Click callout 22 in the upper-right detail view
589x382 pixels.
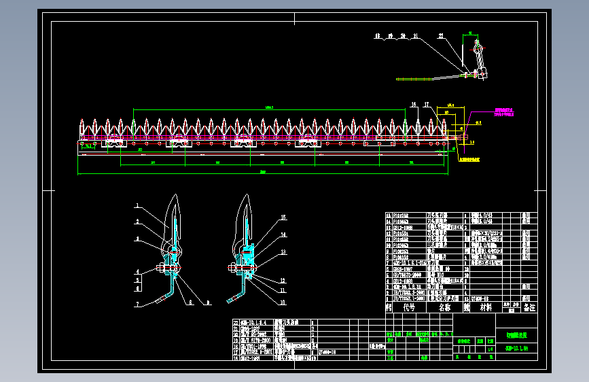coord(441,36)
